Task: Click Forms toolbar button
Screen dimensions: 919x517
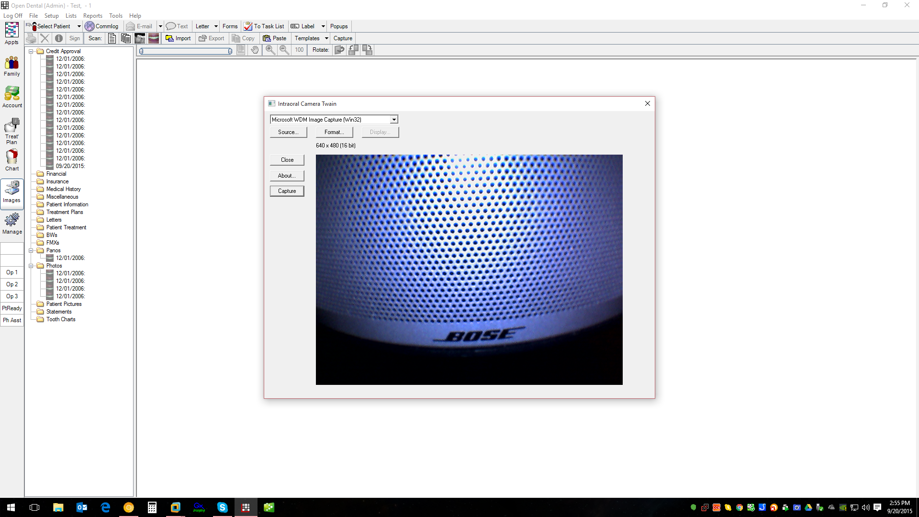Action: pos(230,26)
